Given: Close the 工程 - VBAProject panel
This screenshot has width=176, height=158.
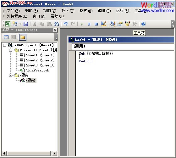Looking at the screenshot, I should (x=55, y=30).
